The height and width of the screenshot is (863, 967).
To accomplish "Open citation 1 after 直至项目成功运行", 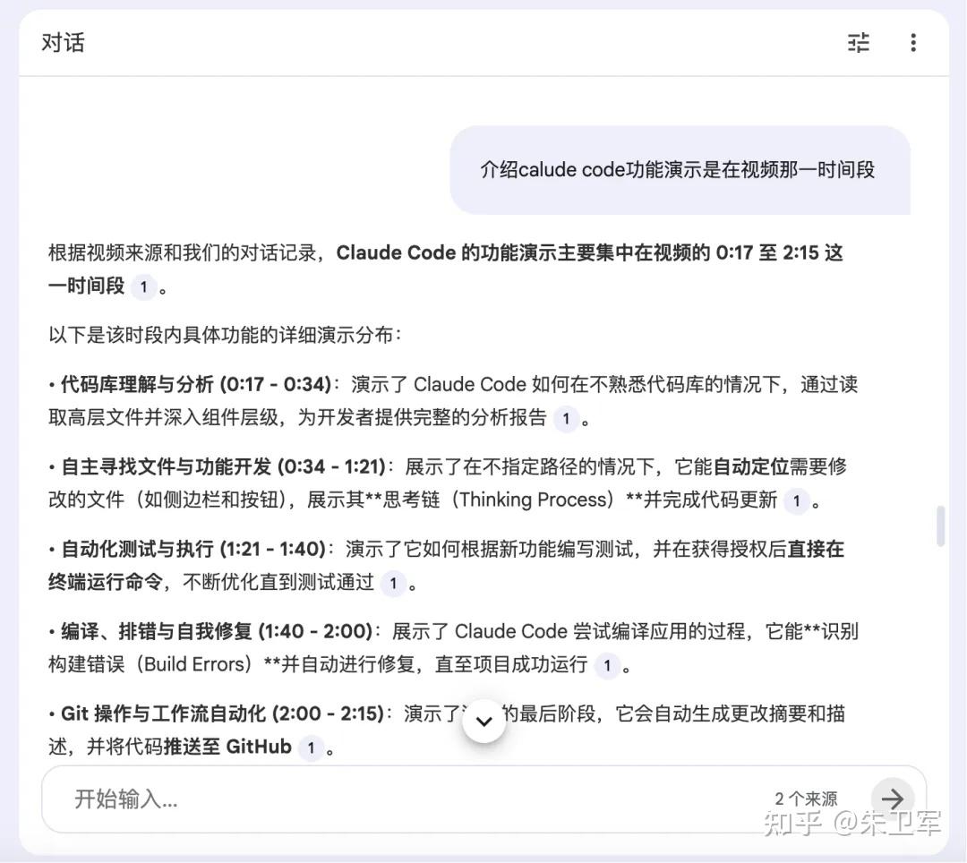I will [x=607, y=665].
